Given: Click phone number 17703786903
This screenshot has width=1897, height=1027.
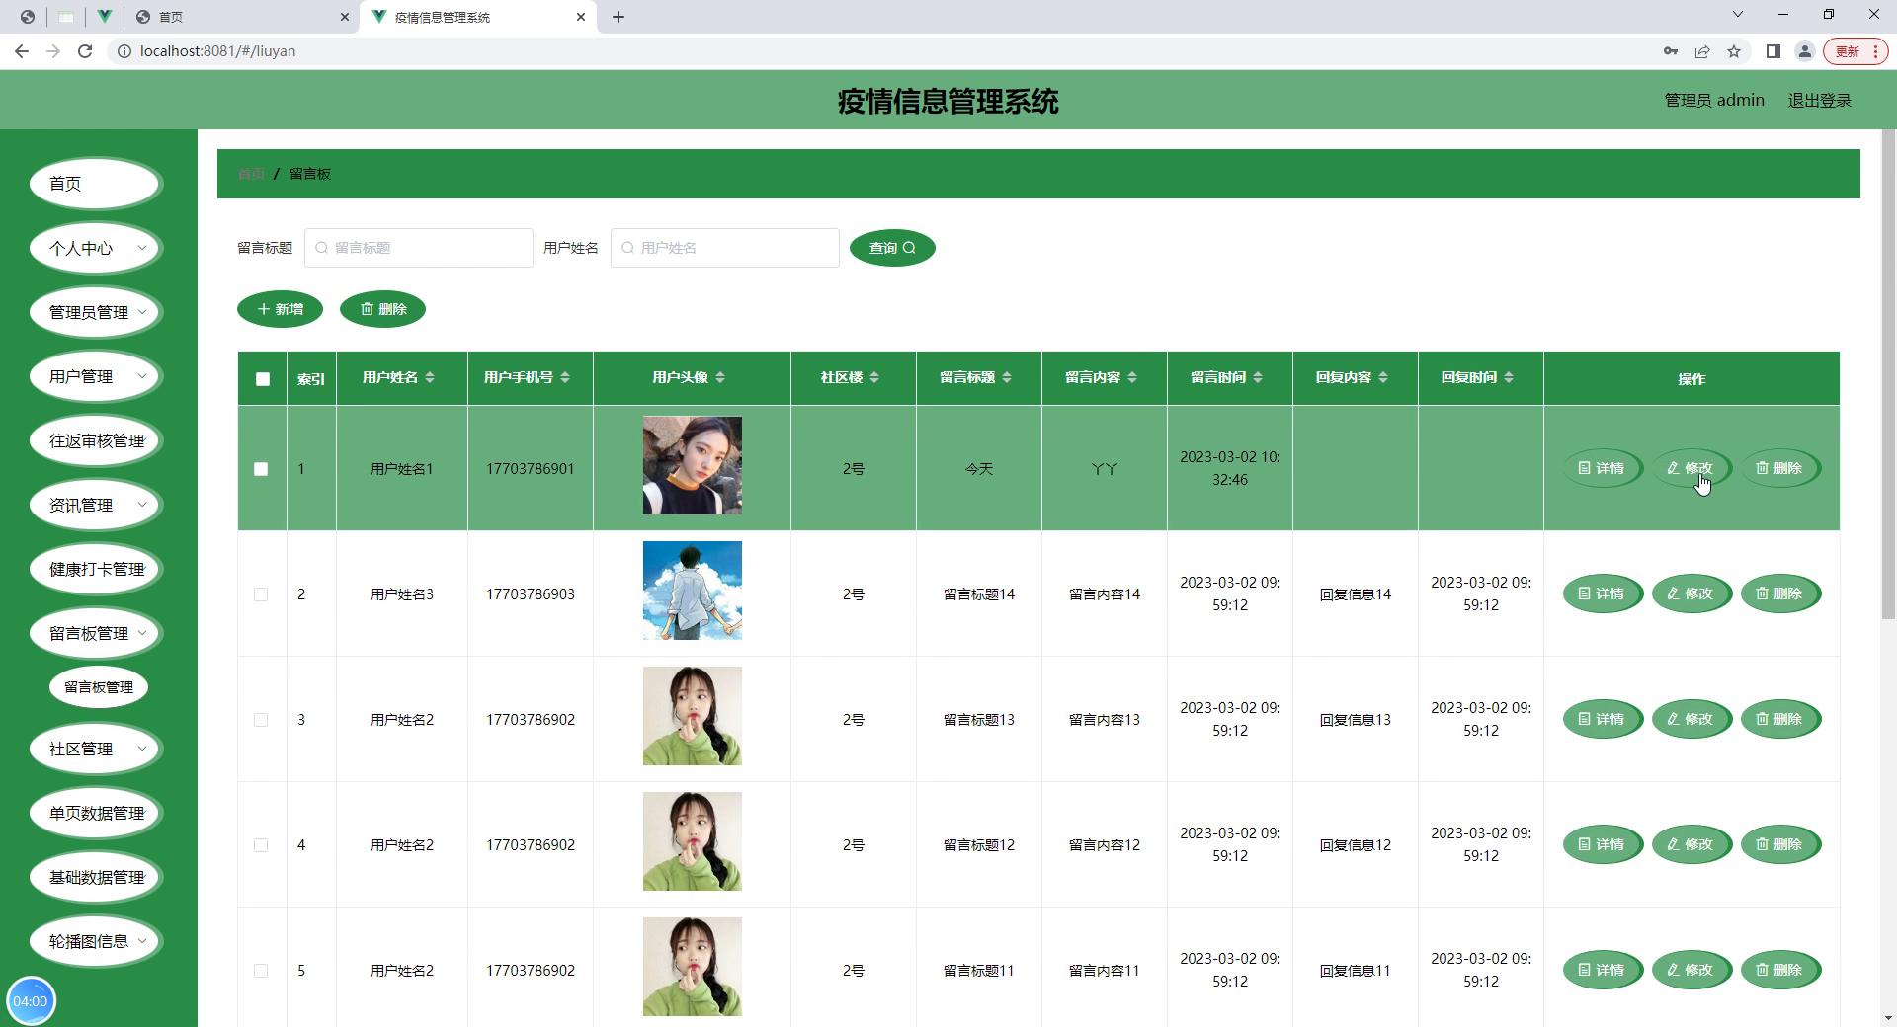Looking at the screenshot, I should (x=531, y=593).
